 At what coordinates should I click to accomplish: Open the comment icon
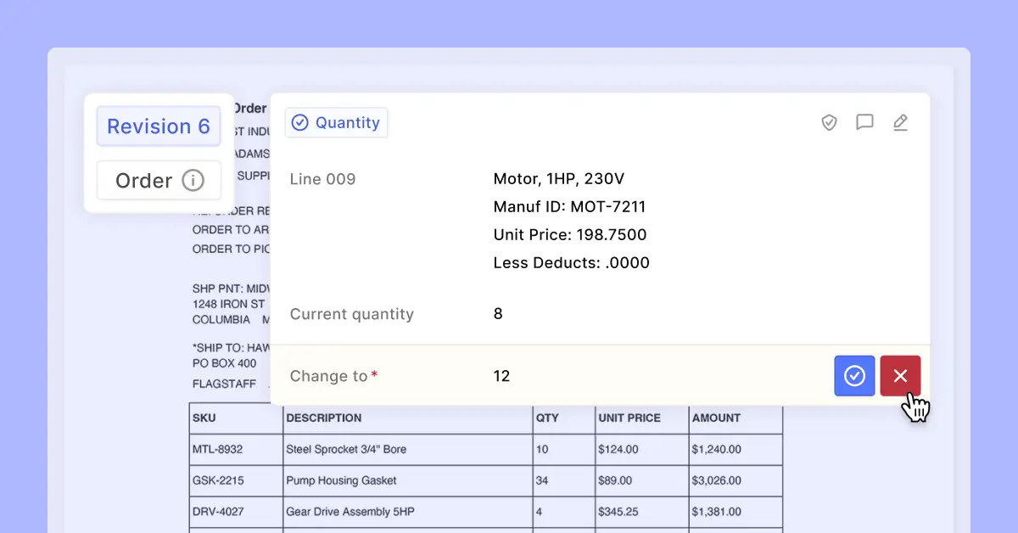[864, 122]
